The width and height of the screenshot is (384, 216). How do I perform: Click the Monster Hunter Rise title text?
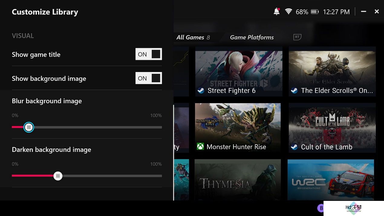pos(236,147)
